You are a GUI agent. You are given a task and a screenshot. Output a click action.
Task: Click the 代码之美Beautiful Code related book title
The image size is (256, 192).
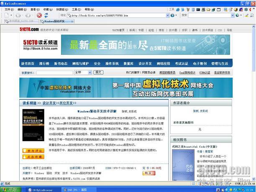point(195,146)
